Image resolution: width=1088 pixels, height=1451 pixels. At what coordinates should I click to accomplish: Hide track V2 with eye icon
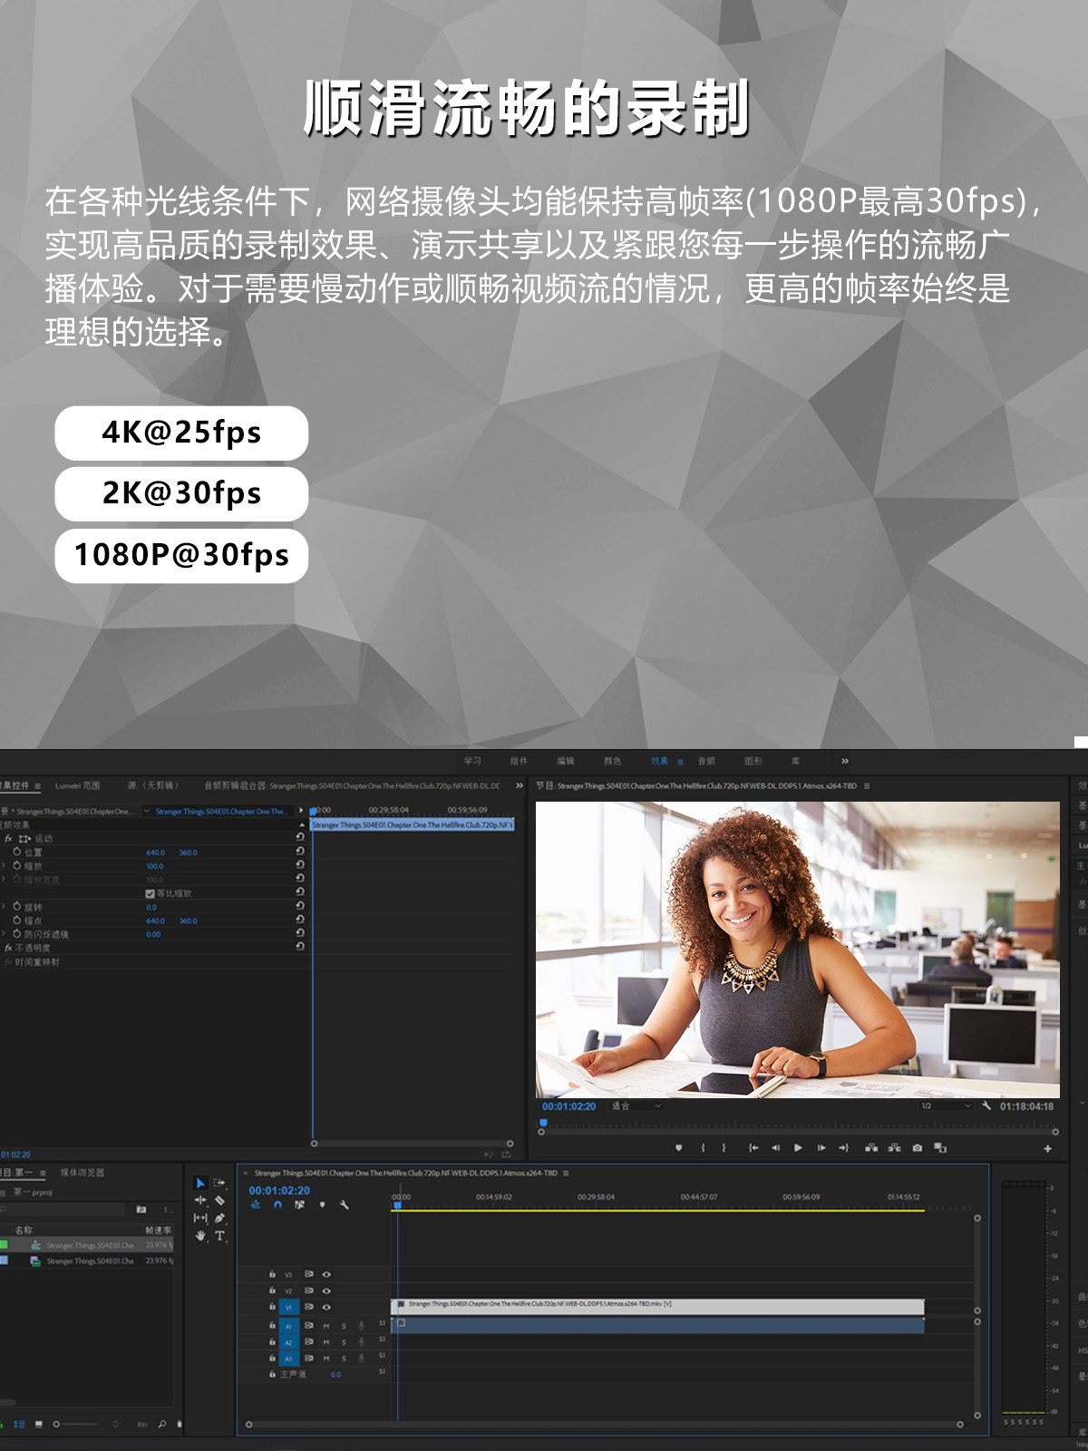click(326, 1290)
